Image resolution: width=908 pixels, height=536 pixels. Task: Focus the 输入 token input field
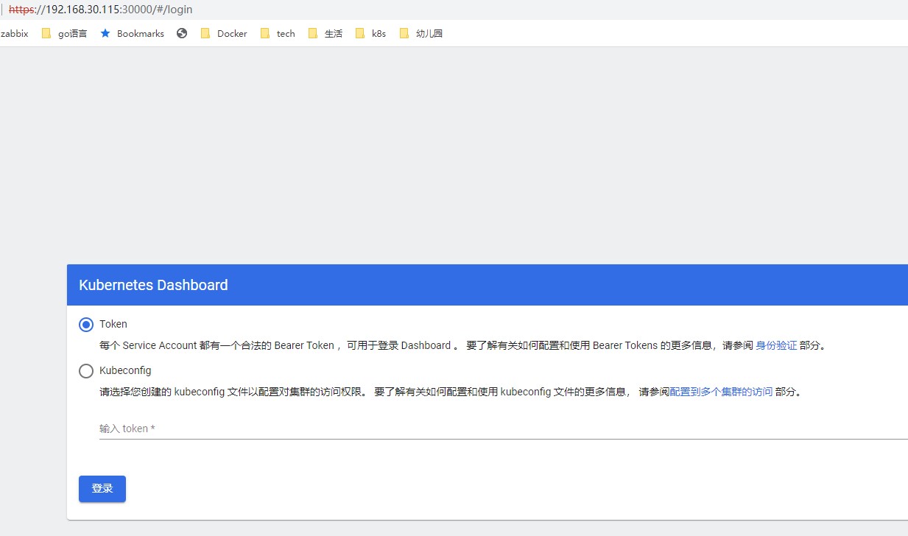pos(504,429)
